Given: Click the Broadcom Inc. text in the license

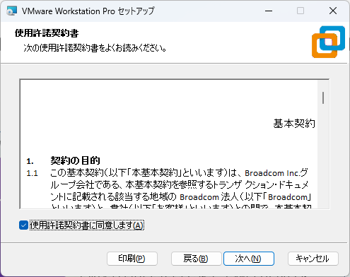Looking at the screenshot, I should point(272,173).
